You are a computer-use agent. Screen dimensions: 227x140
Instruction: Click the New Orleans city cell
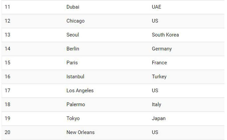pos(80,132)
